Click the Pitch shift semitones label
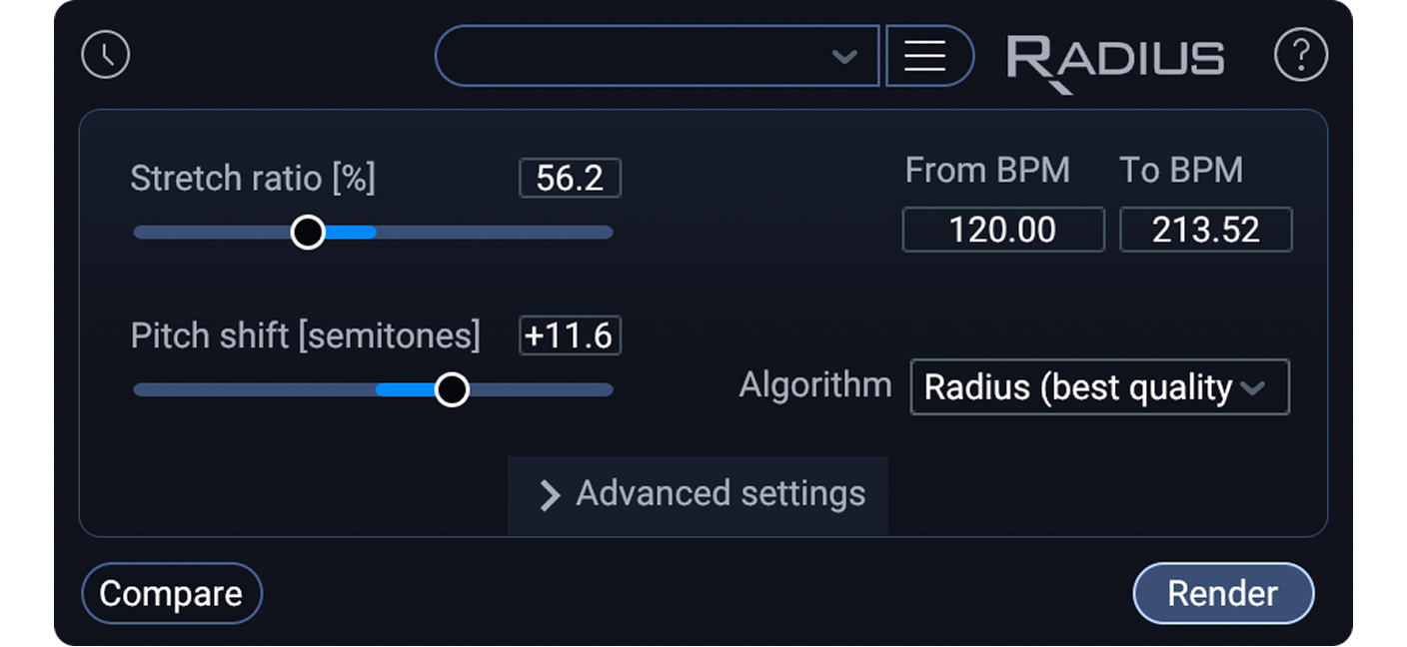1407x647 pixels. [305, 335]
